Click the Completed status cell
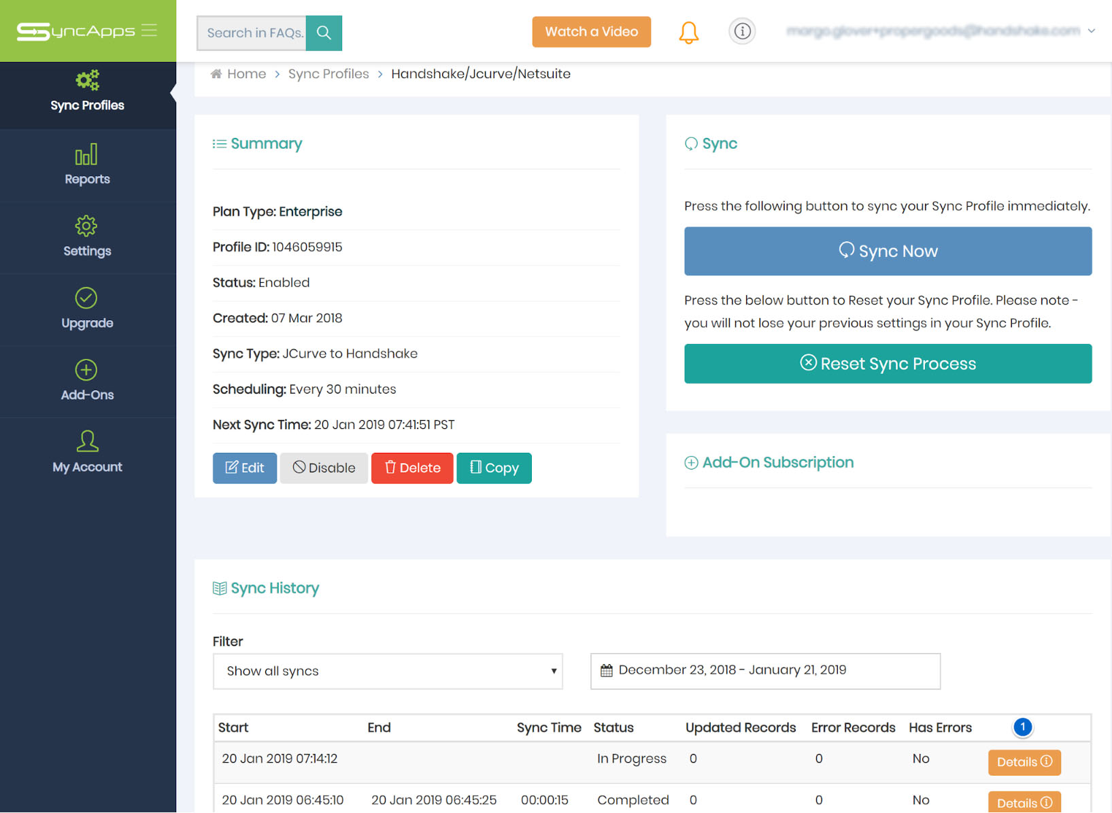1112x813 pixels. 633,800
